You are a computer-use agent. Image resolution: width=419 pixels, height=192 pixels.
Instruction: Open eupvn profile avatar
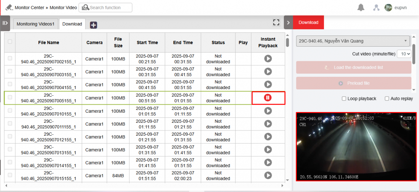click(x=388, y=7)
